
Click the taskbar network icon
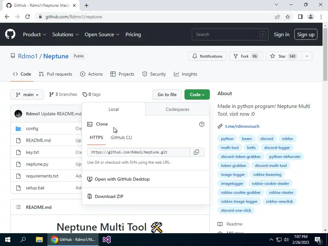[279, 240]
